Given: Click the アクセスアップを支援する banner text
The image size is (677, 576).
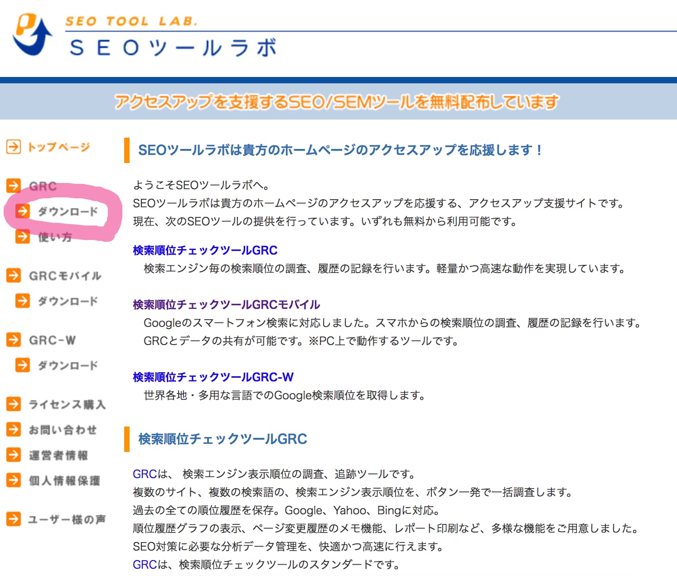Looking at the screenshot, I should coord(336,101).
